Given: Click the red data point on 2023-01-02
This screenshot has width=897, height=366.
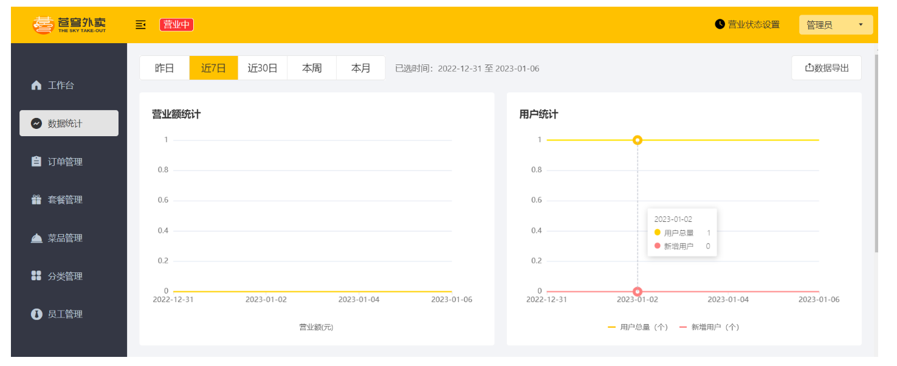Looking at the screenshot, I should 638,291.
